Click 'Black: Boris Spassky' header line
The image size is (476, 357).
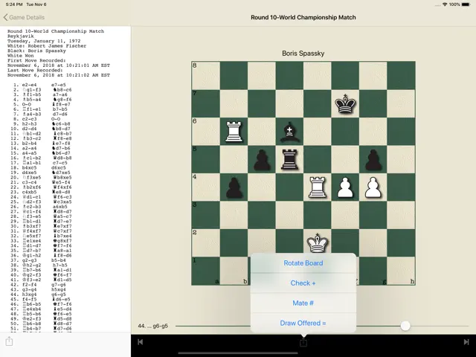click(36, 51)
